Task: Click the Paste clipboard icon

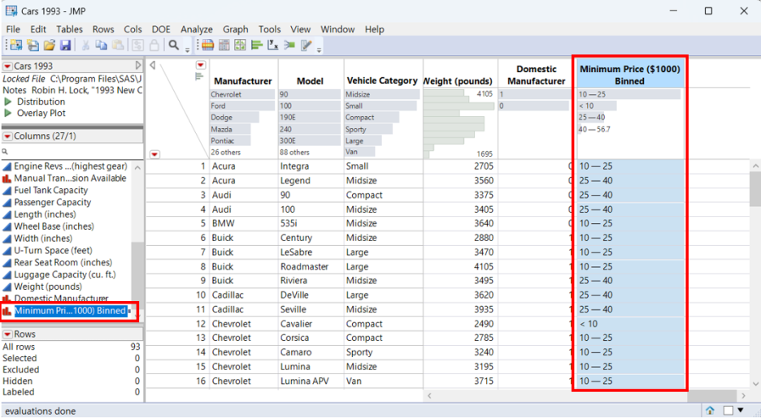Action: tap(117, 45)
